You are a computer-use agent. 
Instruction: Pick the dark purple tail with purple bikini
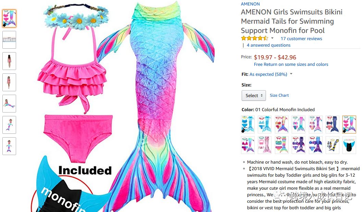298,145
